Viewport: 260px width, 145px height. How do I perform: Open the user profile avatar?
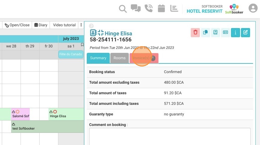click(253, 8)
